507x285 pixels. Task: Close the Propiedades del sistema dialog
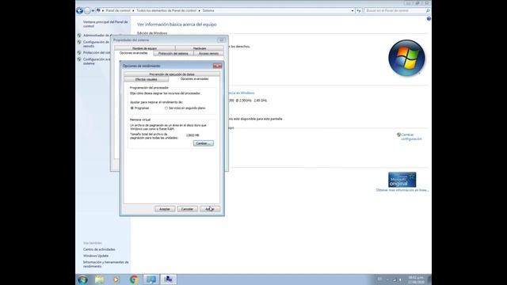pyautogui.click(x=222, y=40)
